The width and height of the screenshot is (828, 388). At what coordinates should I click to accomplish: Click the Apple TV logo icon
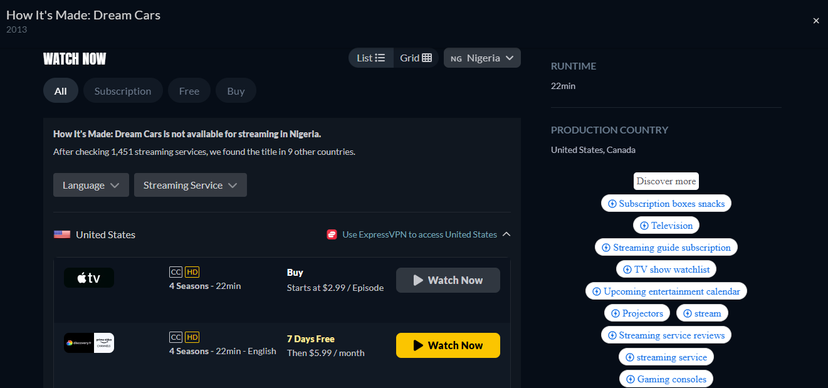tap(89, 278)
